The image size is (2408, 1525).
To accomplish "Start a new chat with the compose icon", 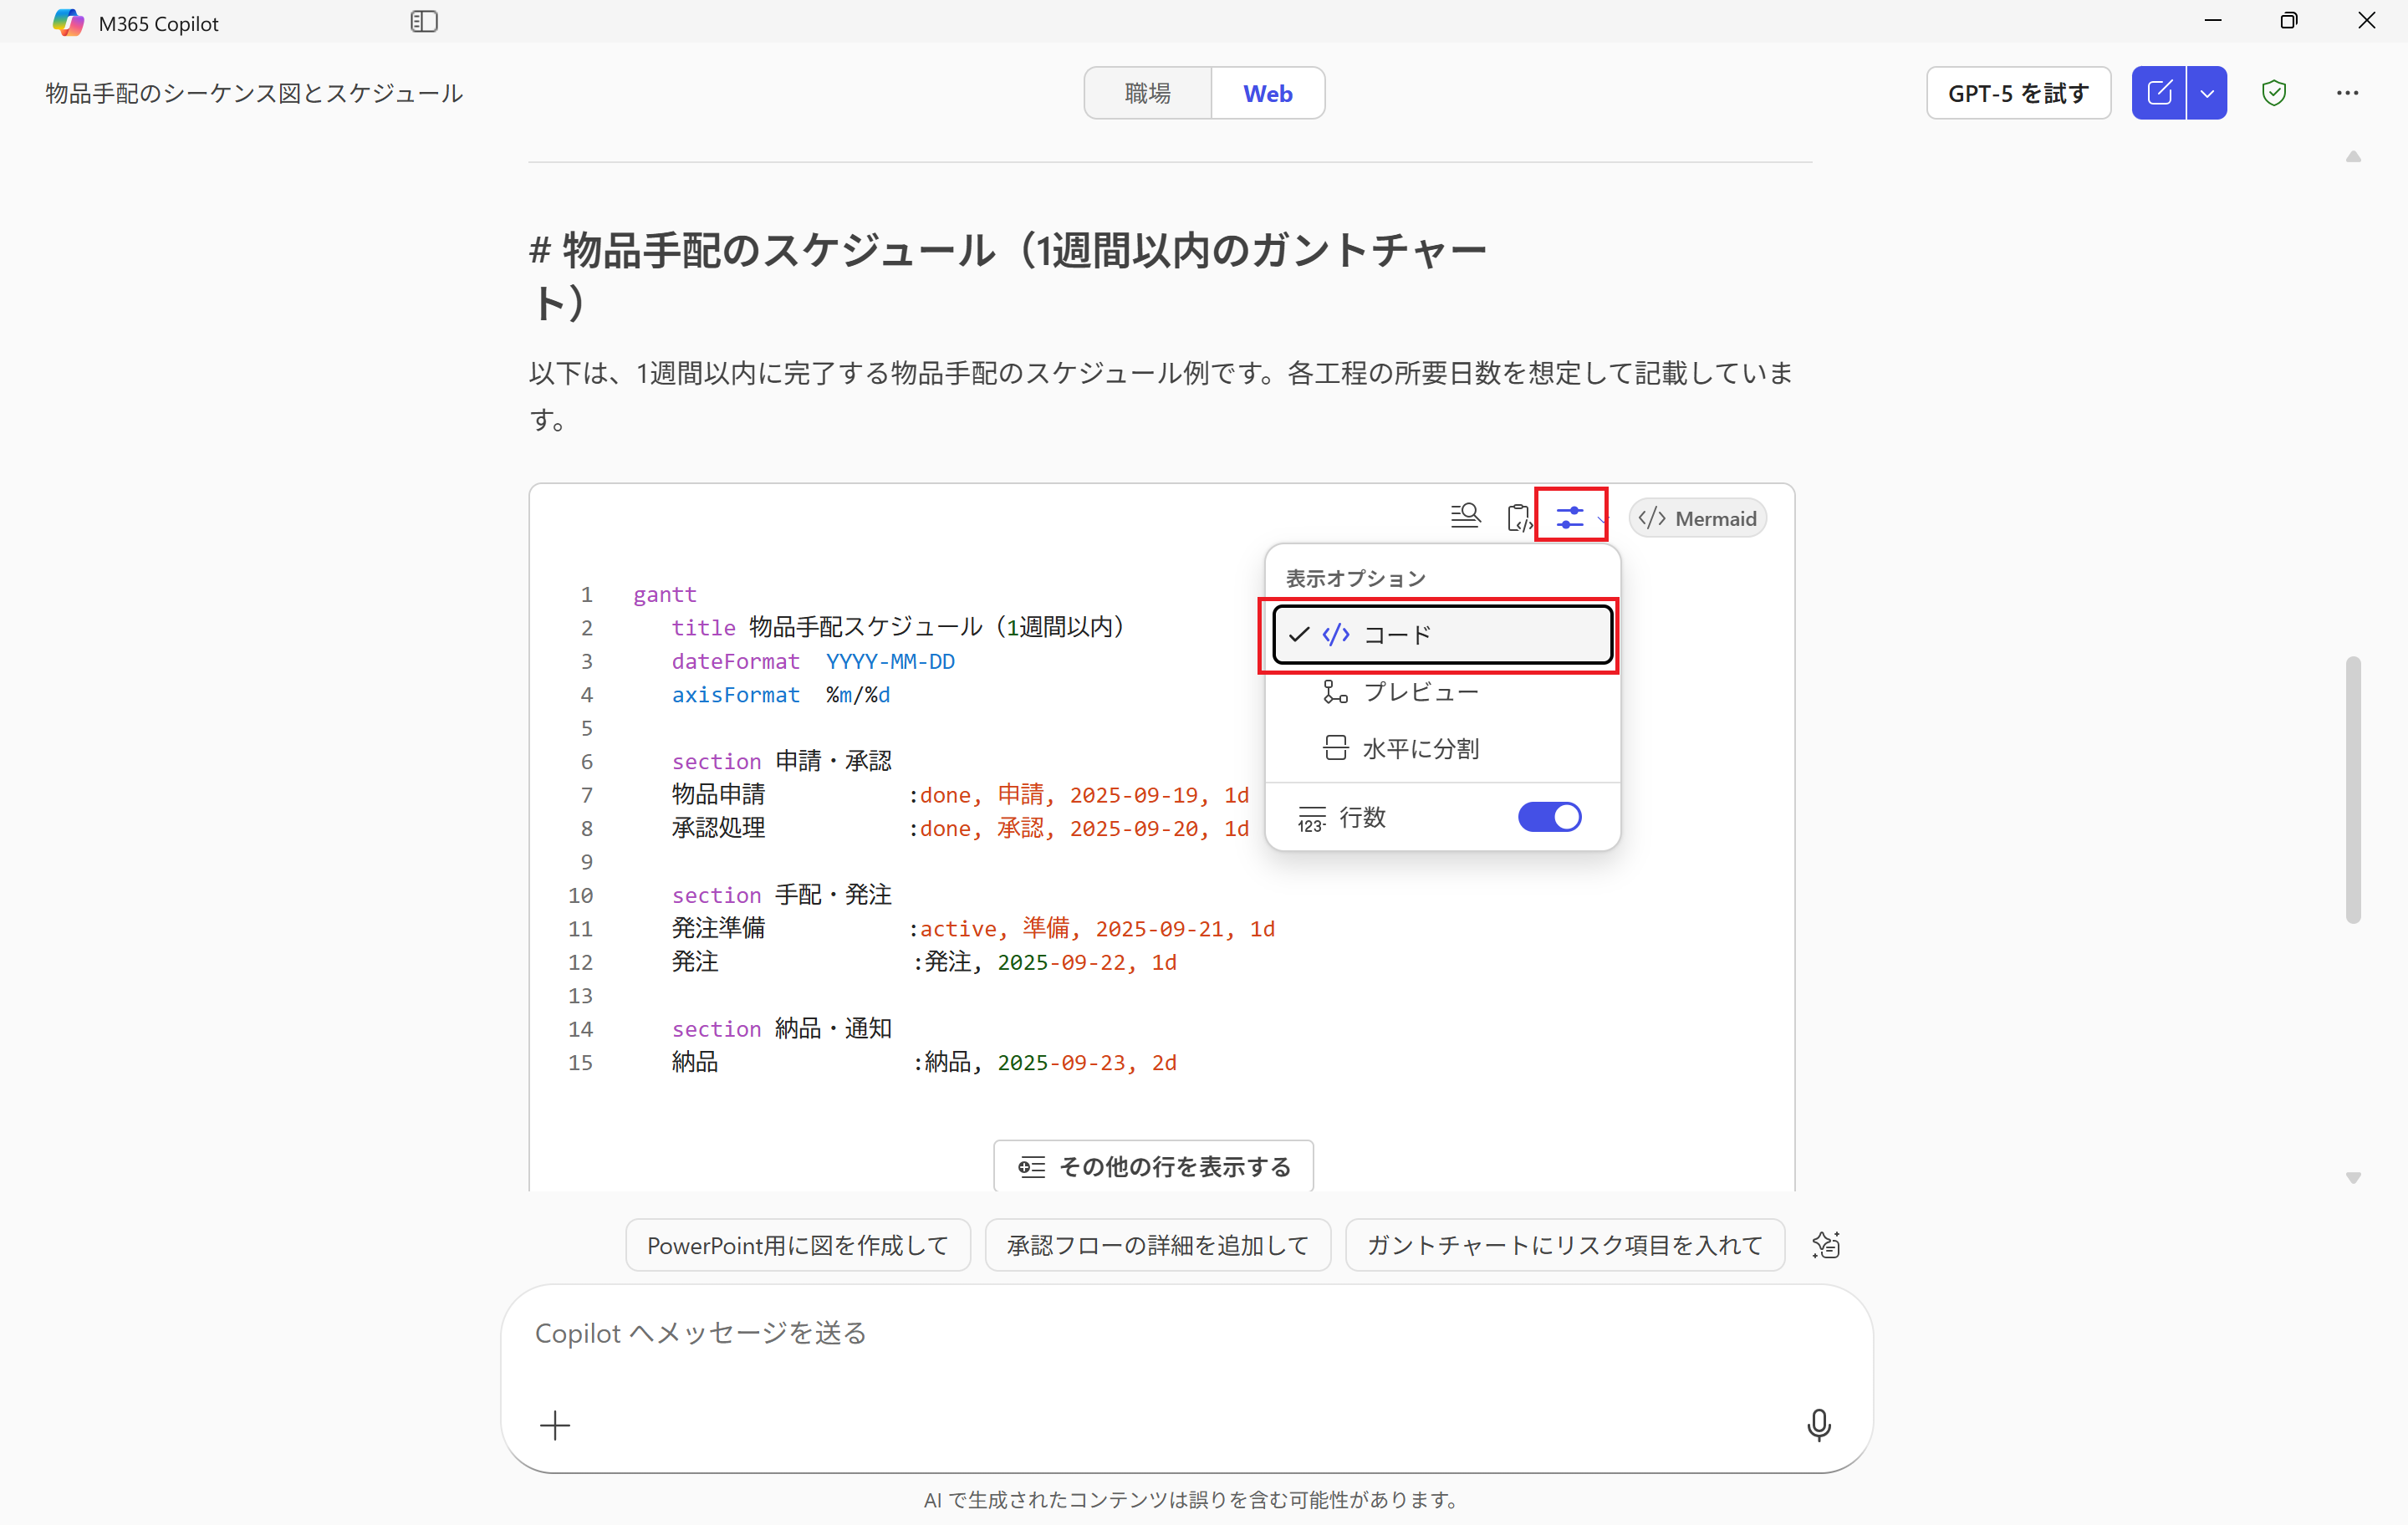I will pyautogui.click(x=2159, y=92).
